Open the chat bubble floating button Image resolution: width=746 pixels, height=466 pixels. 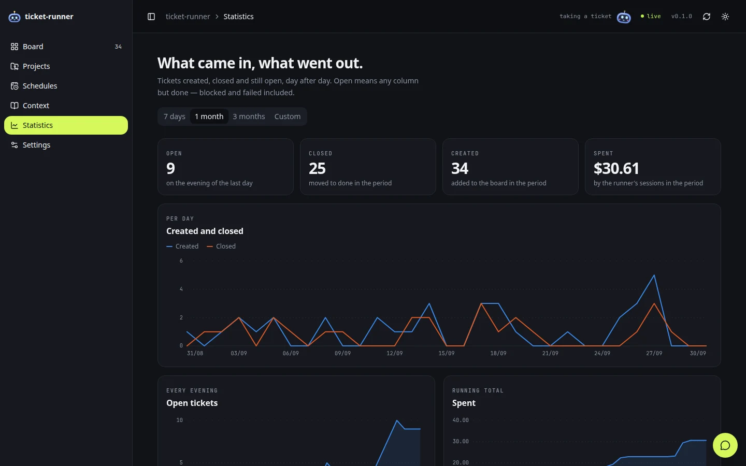pos(725,445)
